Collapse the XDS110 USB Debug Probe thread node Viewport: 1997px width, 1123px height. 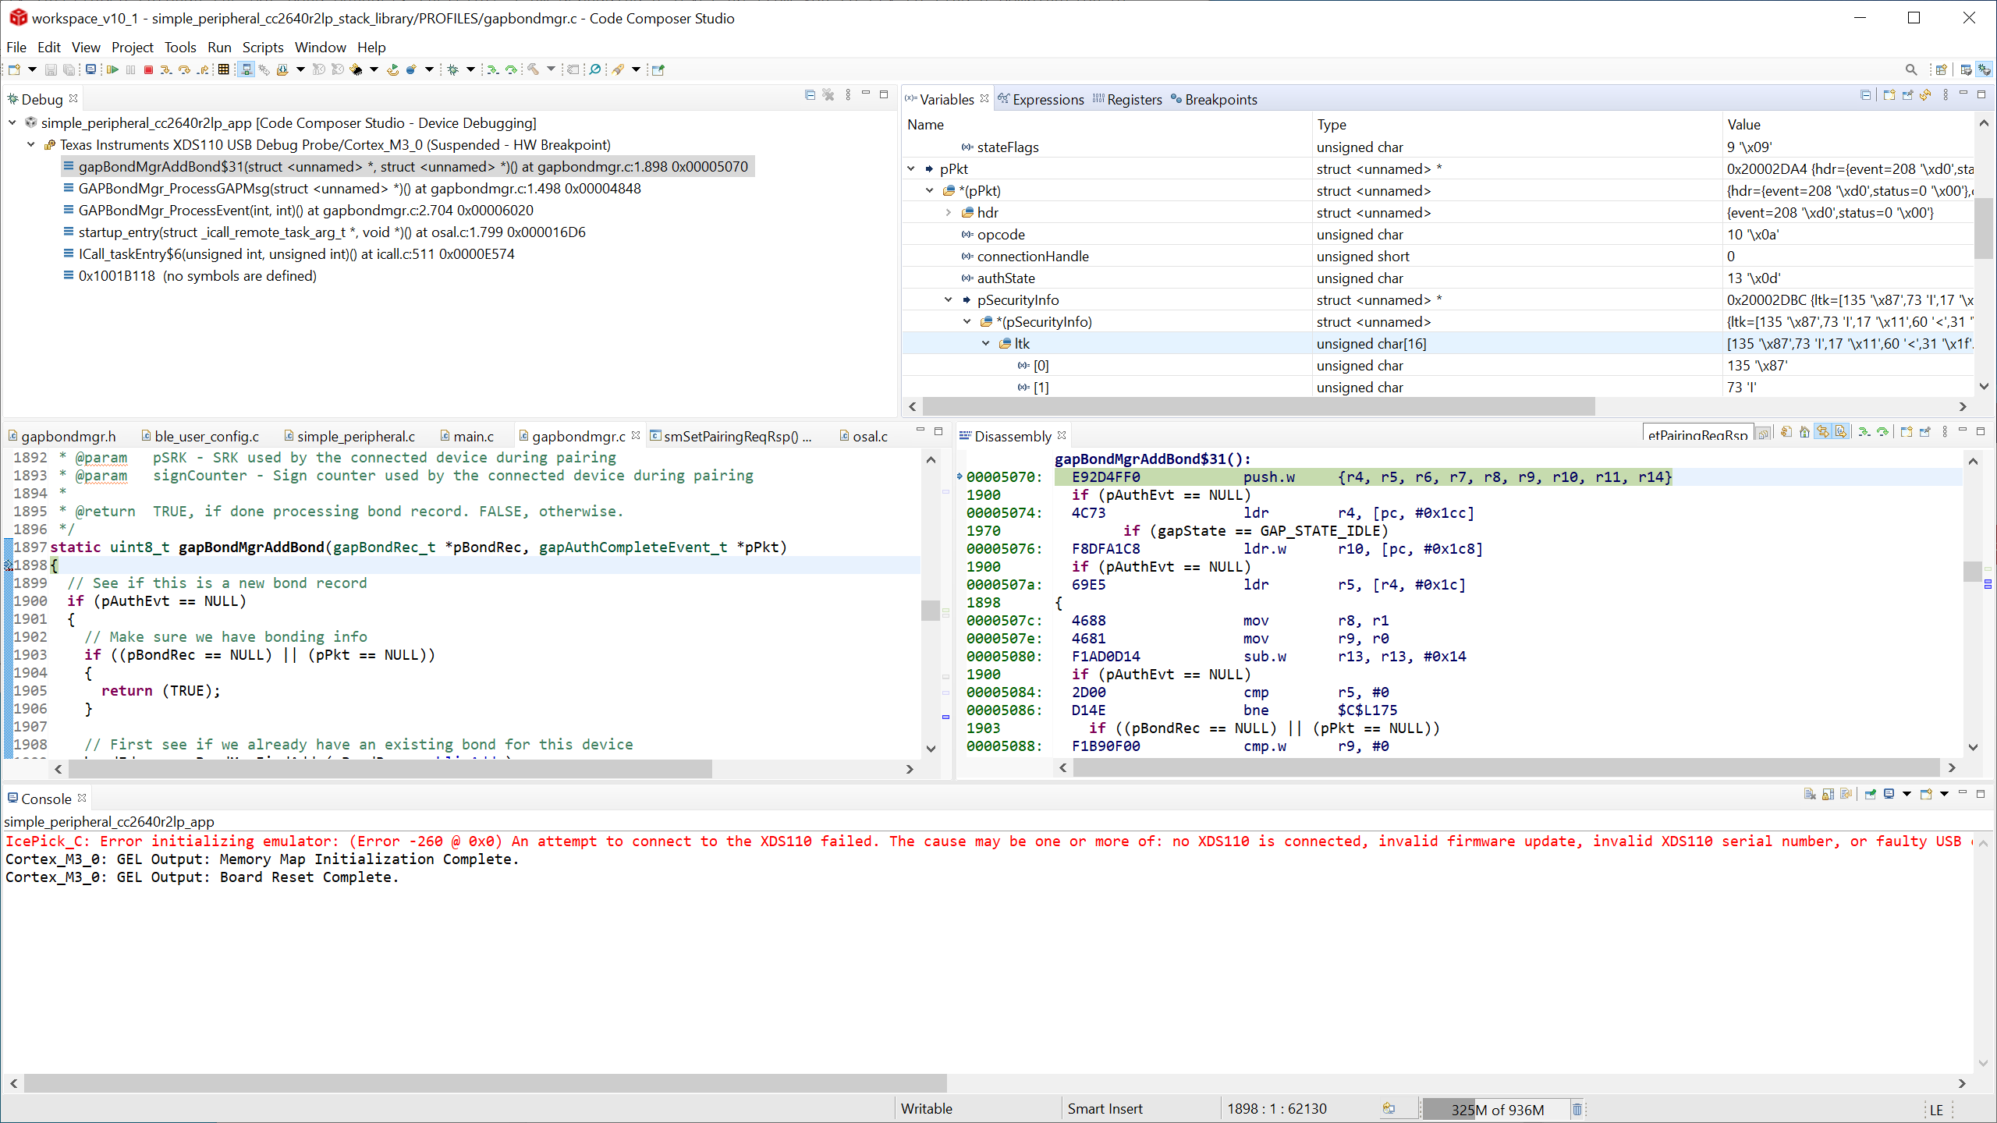point(31,144)
